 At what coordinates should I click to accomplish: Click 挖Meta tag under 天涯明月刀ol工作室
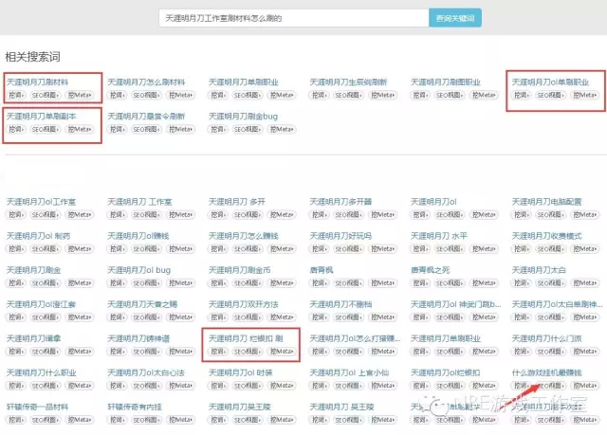click(x=79, y=214)
